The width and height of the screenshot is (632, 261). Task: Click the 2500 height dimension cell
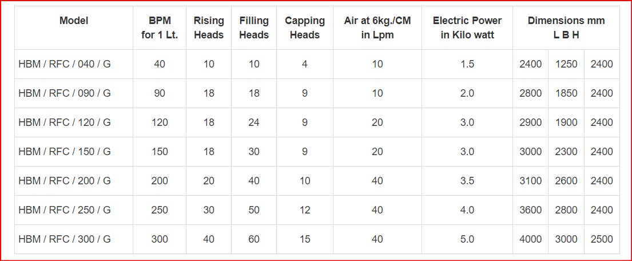point(602,239)
